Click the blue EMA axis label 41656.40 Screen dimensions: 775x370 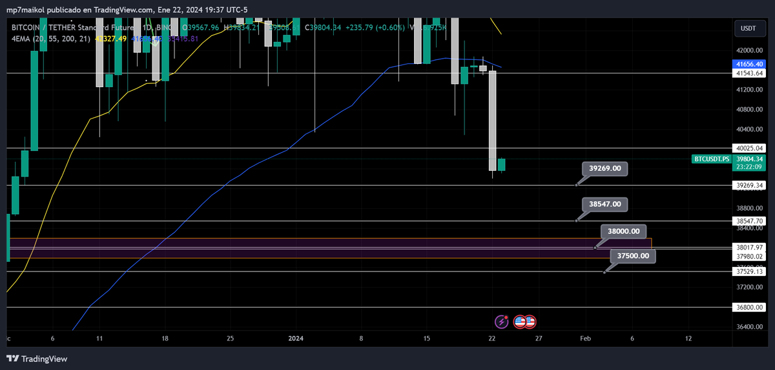(x=749, y=64)
